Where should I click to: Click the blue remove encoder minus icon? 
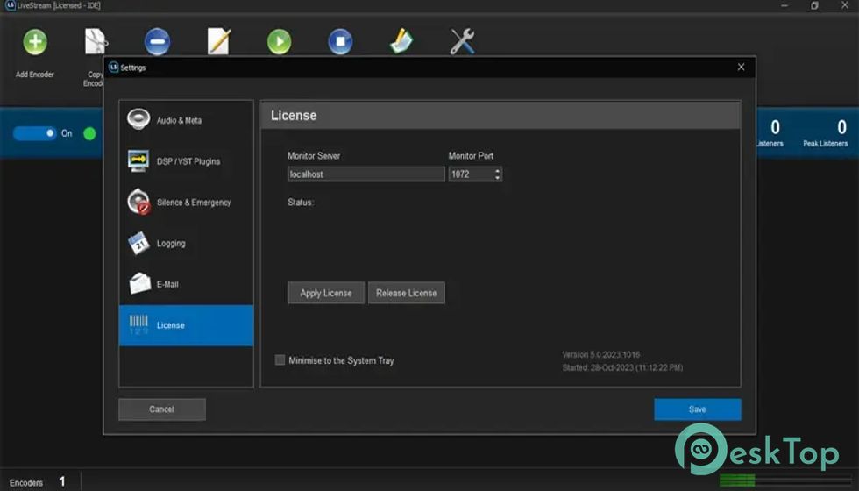pos(157,42)
